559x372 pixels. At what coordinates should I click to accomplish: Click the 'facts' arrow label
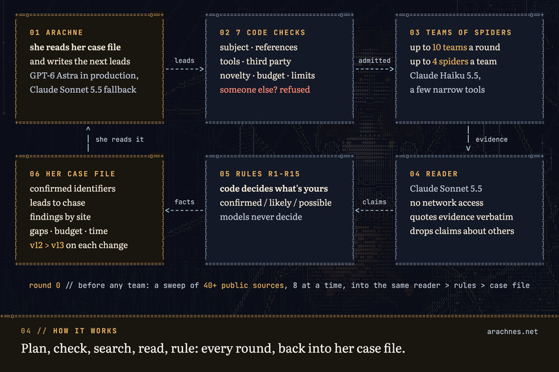point(184,202)
